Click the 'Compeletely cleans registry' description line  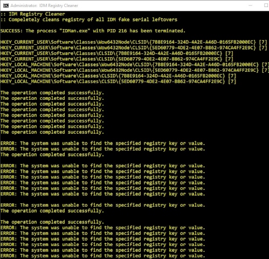pos(89,19)
